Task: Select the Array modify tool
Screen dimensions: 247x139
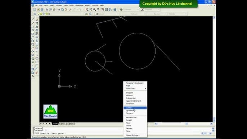Action: tap(37, 34)
